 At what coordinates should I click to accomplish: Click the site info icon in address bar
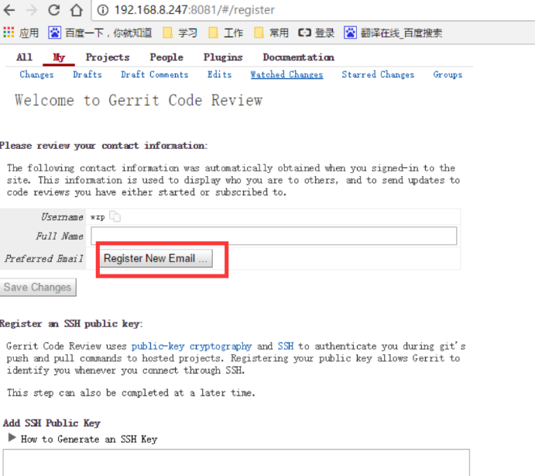pos(103,10)
